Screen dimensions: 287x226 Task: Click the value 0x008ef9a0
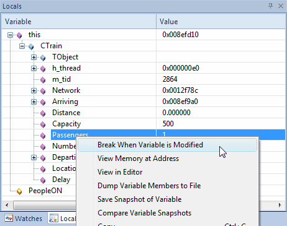pyautogui.click(x=180, y=102)
